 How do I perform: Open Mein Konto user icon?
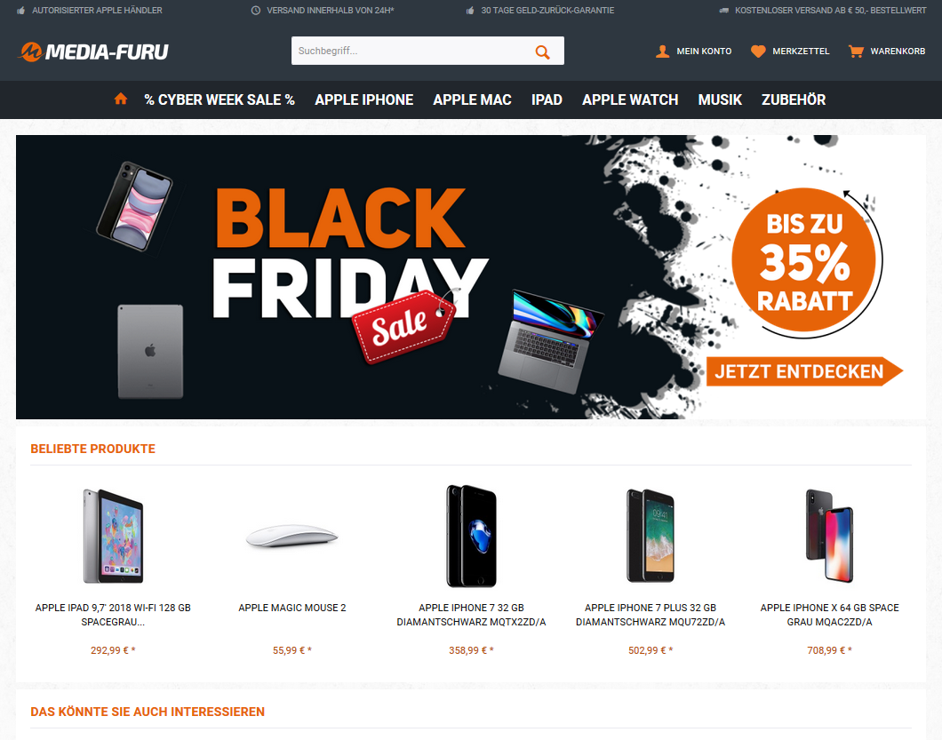click(x=663, y=51)
